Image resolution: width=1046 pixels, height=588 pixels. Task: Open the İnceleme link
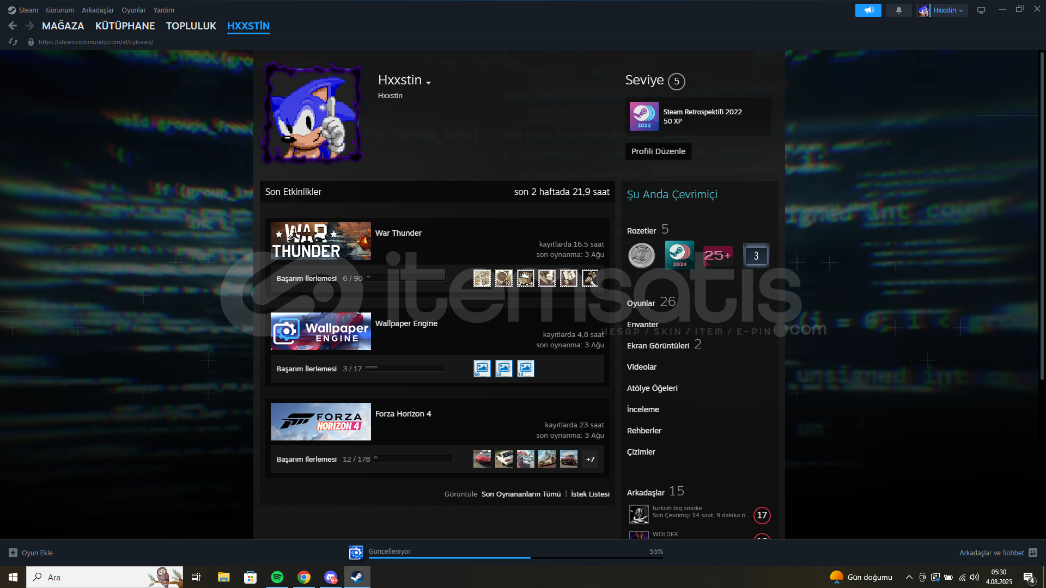pyautogui.click(x=643, y=409)
